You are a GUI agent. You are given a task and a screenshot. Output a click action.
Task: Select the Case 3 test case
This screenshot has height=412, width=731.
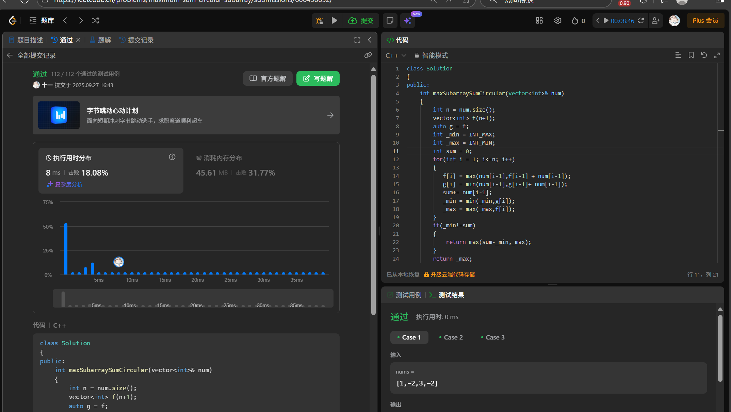(493, 337)
